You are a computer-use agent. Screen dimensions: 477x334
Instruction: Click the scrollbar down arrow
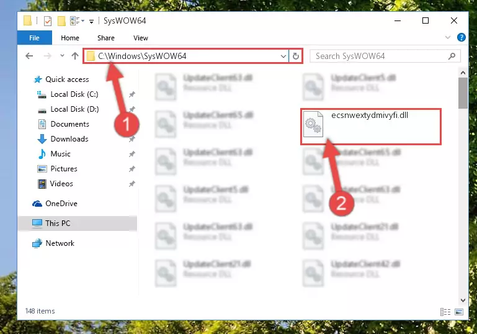(x=463, y=300)
